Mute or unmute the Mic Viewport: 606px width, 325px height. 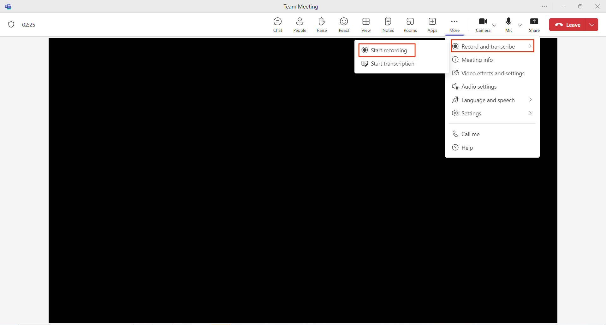pyautogui.click(x=508, y=25)
